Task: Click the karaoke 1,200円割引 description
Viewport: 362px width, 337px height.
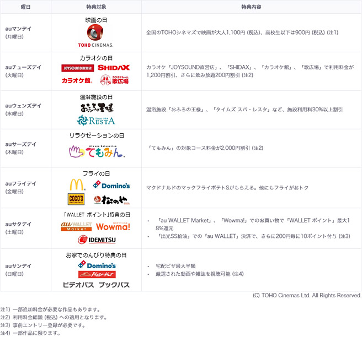Action: [x=250, y=71]
